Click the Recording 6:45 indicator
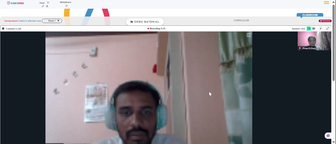 tap(157, 28)
